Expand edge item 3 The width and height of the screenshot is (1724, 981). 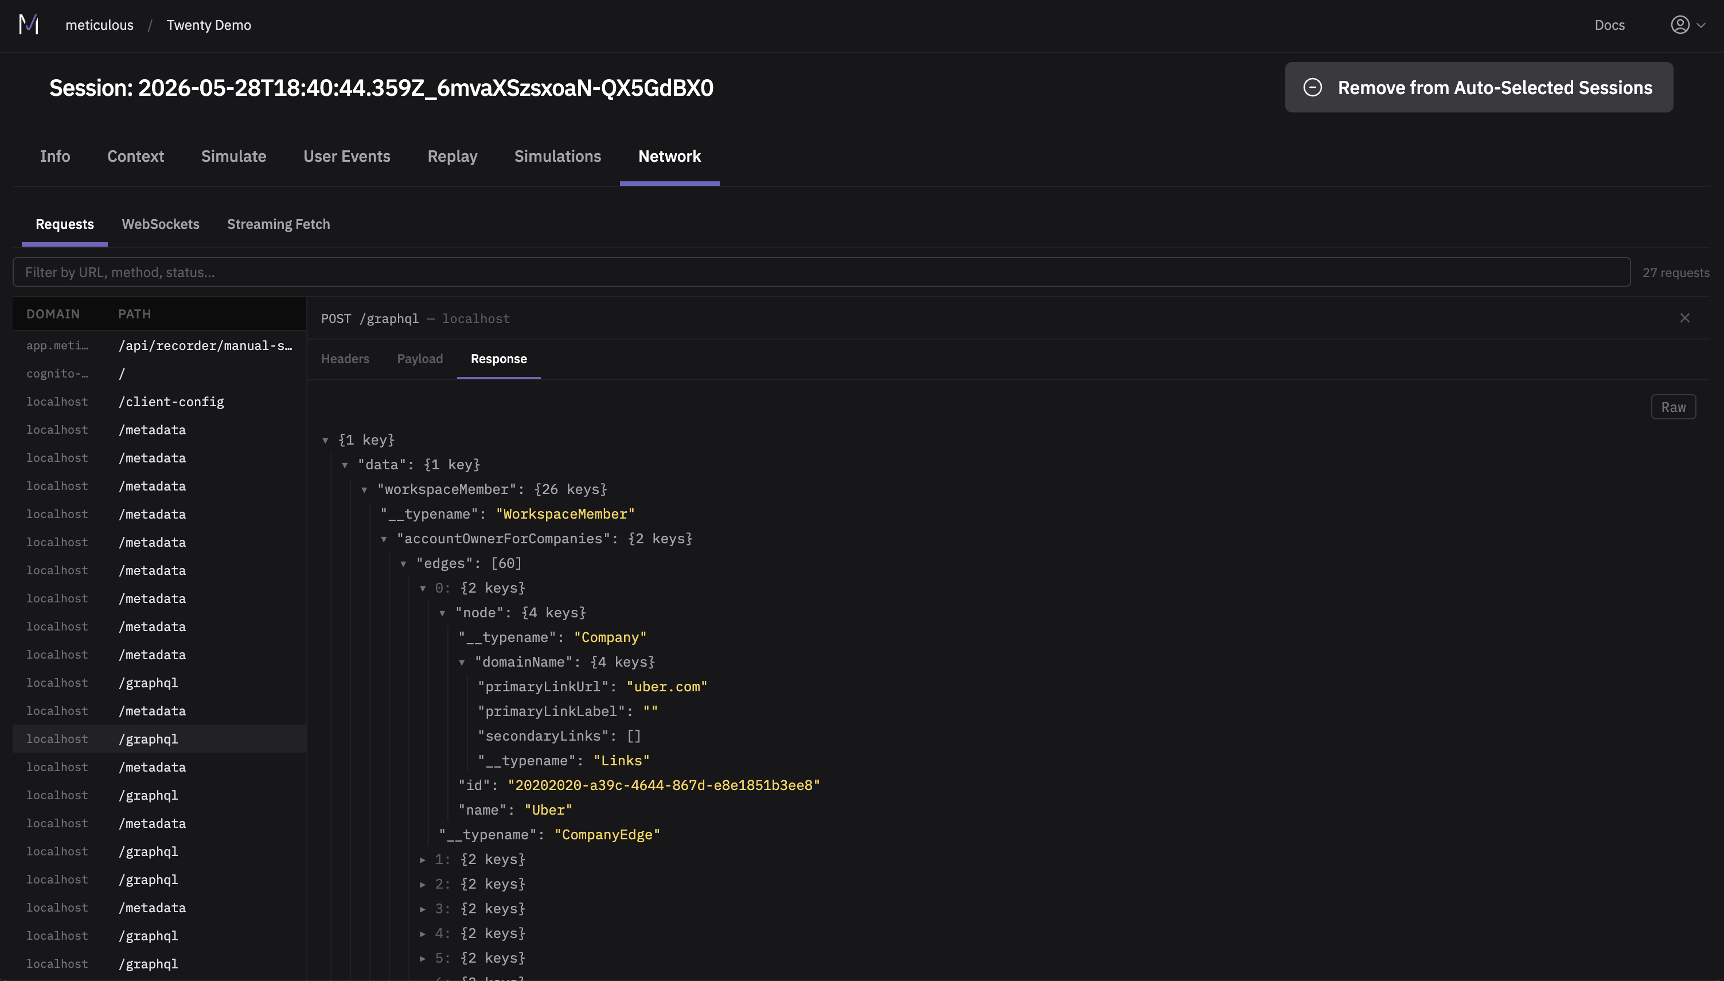pos(423,910)
